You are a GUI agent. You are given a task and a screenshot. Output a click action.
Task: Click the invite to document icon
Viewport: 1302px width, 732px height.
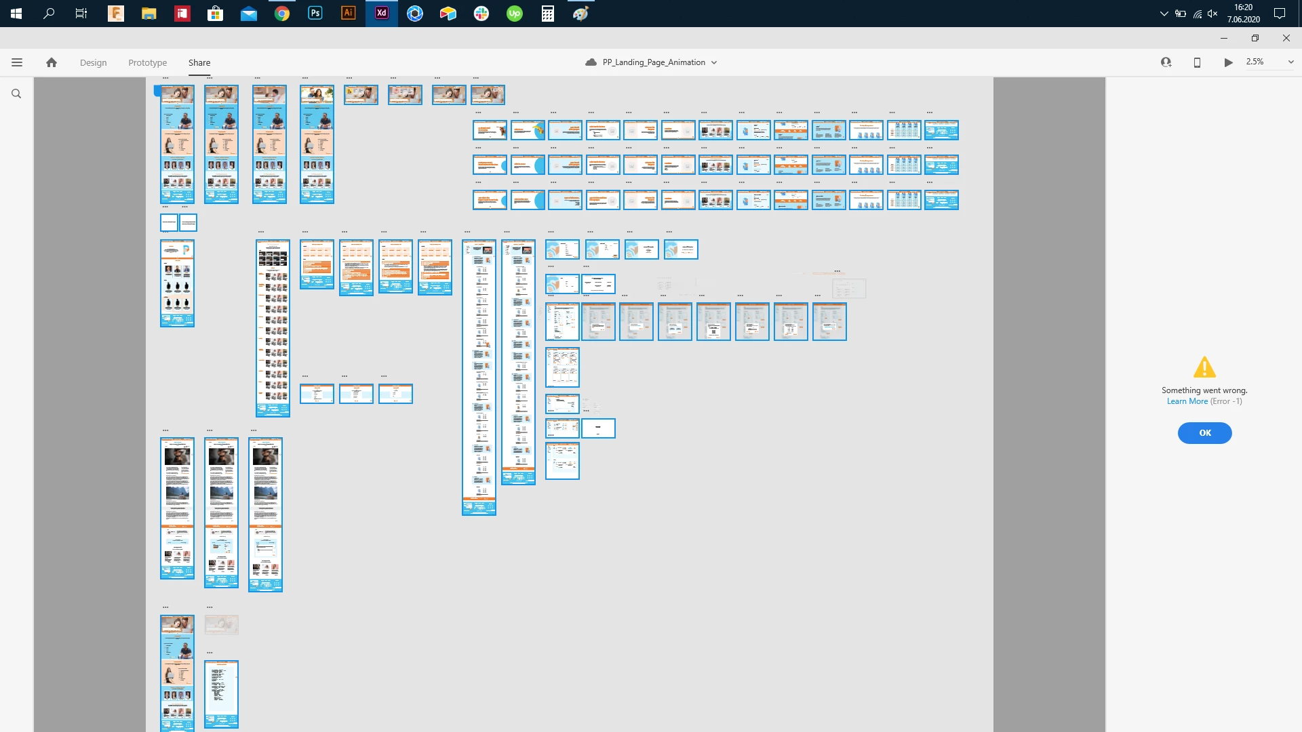click(x=1166, y=62)
